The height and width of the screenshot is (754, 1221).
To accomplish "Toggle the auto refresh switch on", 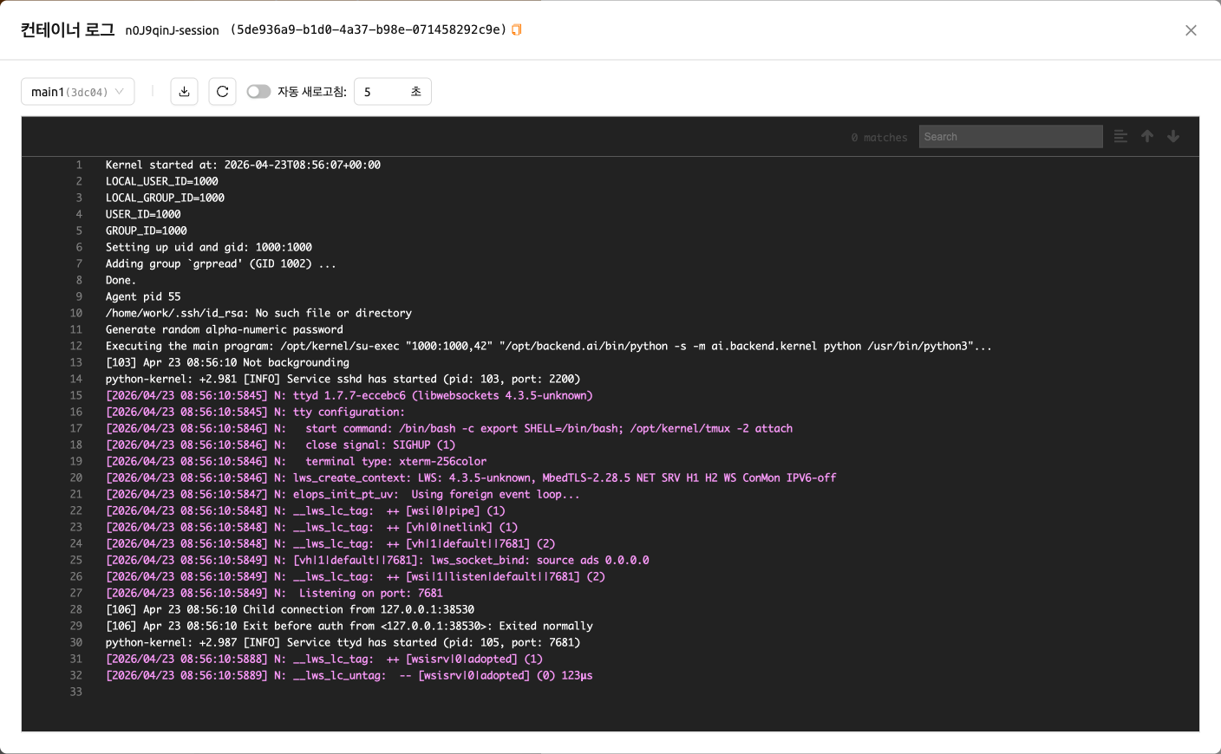I will [258, 92].
